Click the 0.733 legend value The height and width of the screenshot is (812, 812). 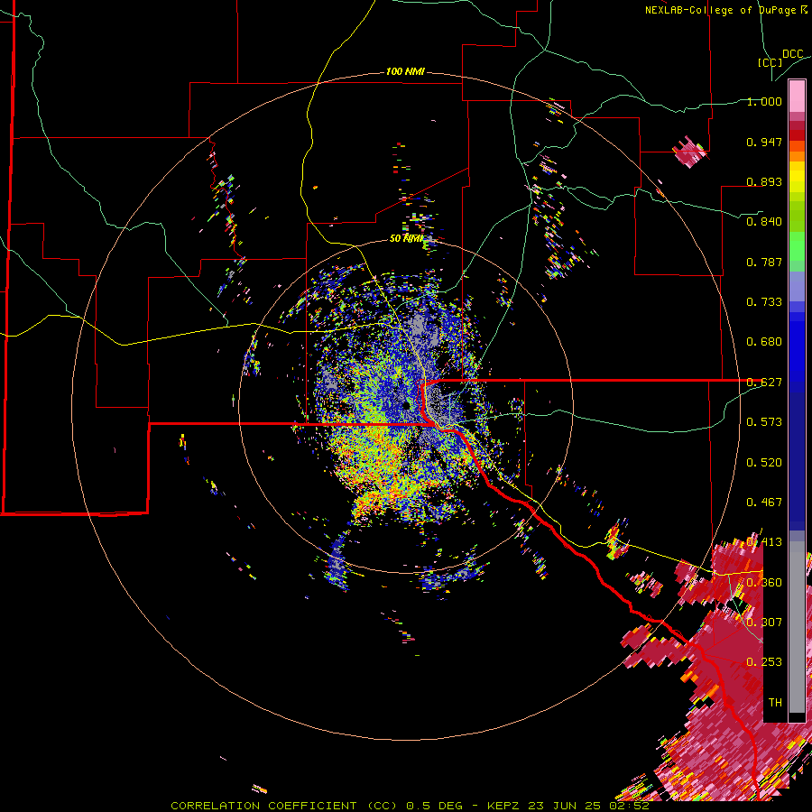point(764,302)
